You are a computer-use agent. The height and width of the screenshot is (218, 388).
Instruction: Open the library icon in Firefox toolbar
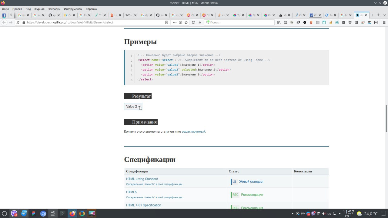(279, 22)
